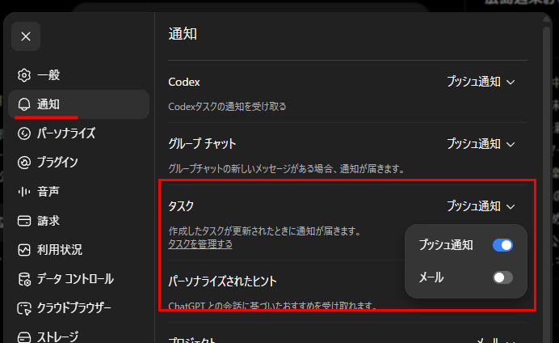Screen dimensions: 559x343
Task: Click the パーソナライズ sidebar icon
Action: (x=24, y=133)
